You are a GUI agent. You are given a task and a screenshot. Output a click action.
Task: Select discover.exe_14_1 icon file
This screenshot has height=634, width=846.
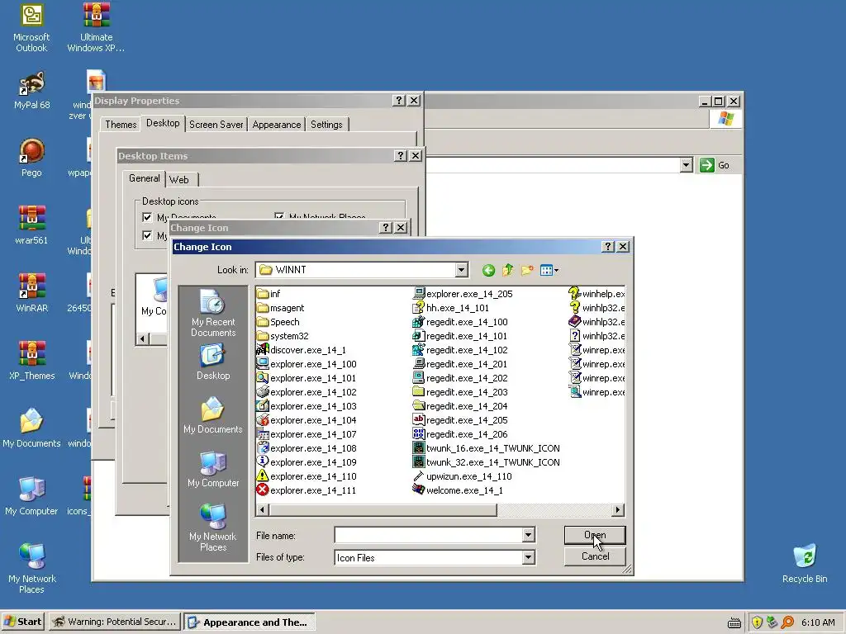(302, 350)
